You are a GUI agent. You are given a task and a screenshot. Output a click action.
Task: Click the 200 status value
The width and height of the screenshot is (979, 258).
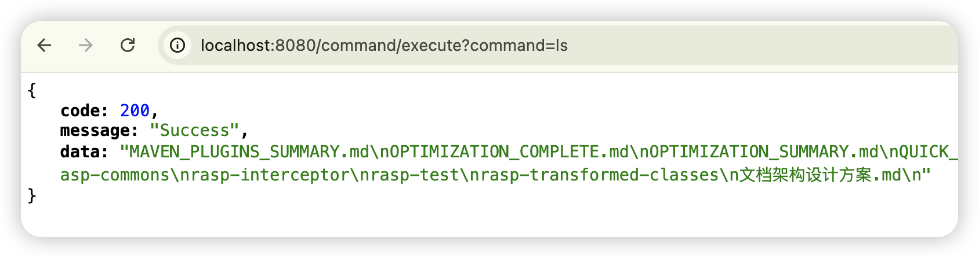(135, 110)
